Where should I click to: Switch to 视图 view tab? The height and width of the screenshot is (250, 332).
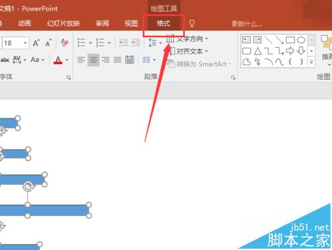pyautogui.click(x=131, y=23)
